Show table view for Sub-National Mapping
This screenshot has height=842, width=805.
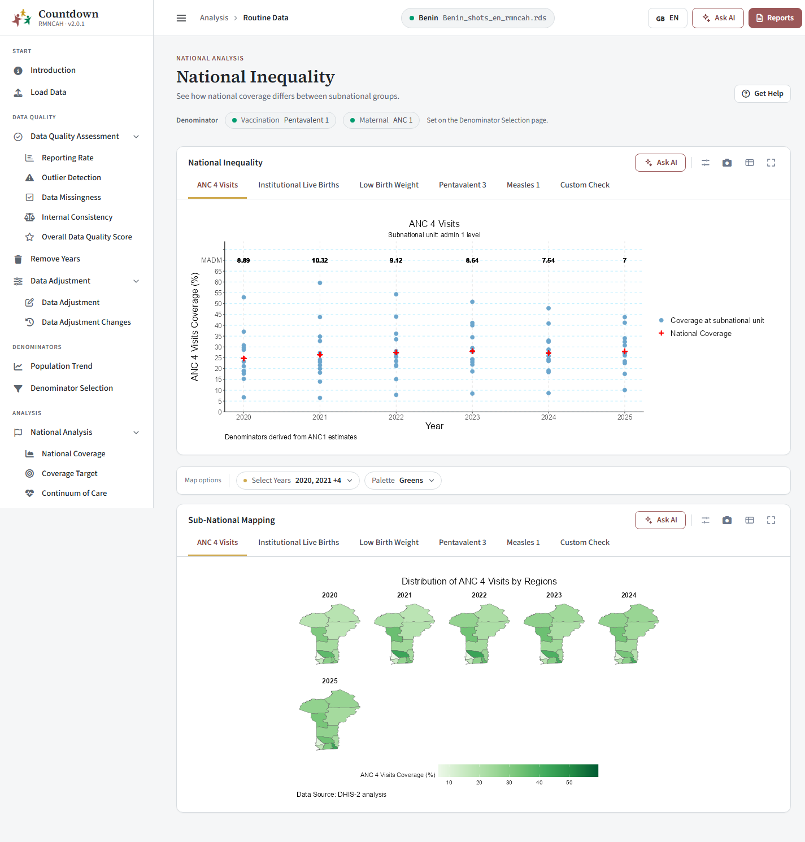tap(750, 520)
